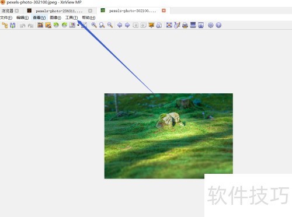Switch to the 浏览器 tab
This screenshot has height=217, width=292.
(8, 10)
